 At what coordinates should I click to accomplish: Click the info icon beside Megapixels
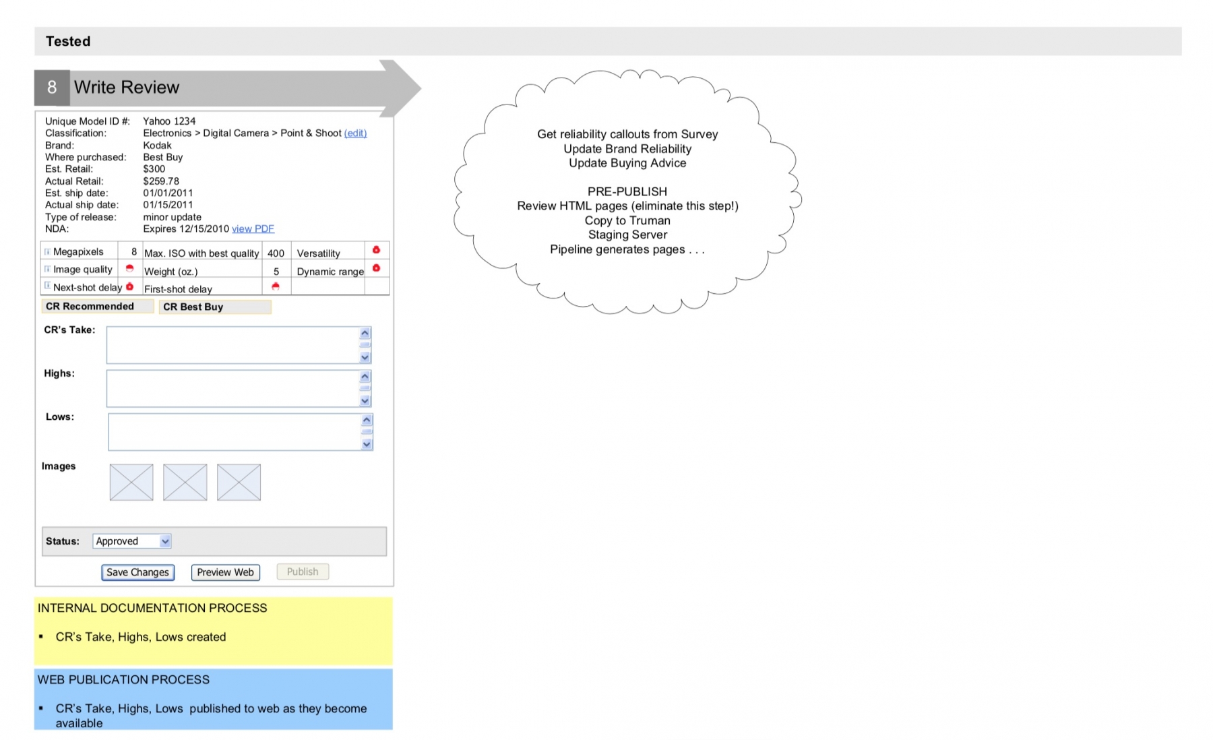[47, 251]
